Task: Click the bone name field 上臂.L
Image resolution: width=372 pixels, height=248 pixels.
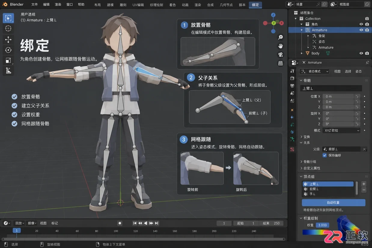Action: [331, 88]
